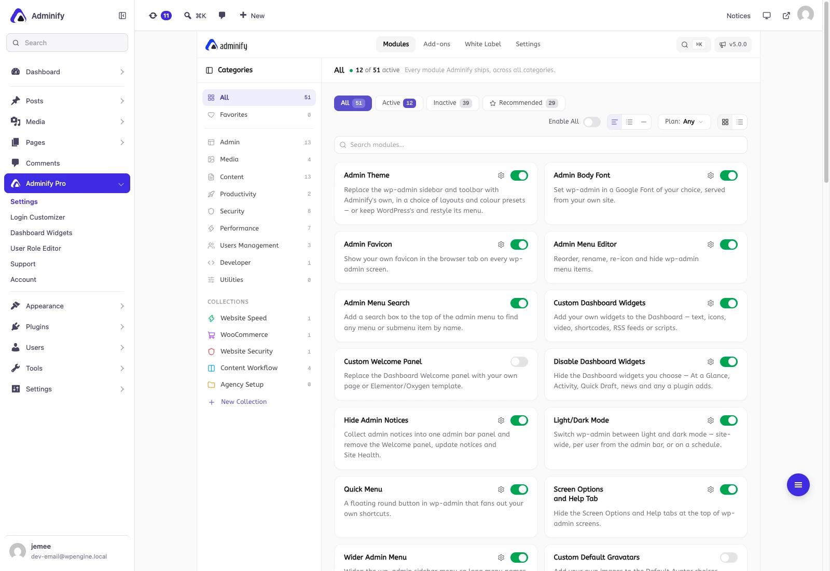The height and width of the screenshot is (571, 830).
Task: Open settings gear for Admin Body Font
Action: pos(711,175)
